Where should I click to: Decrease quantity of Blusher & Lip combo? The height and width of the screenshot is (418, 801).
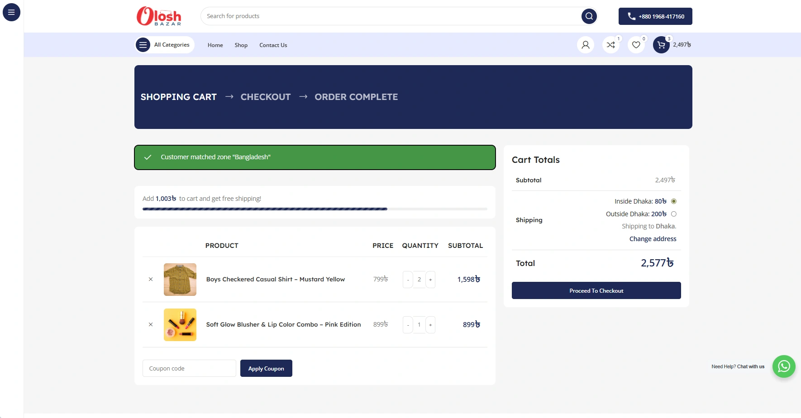[408, 325]
